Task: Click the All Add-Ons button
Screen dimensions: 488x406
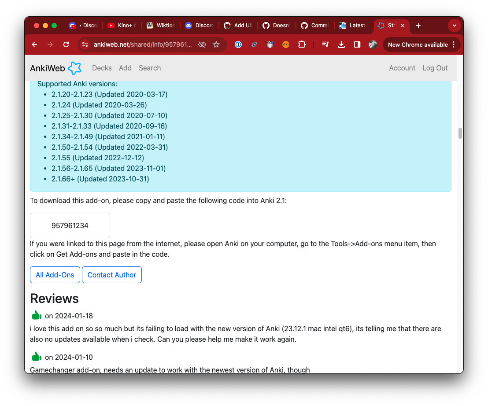Action: point(55,275)
